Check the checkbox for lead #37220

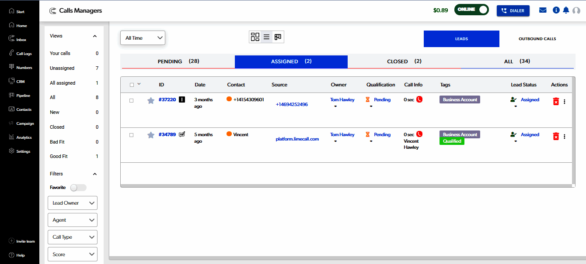[x=132, y=100]
